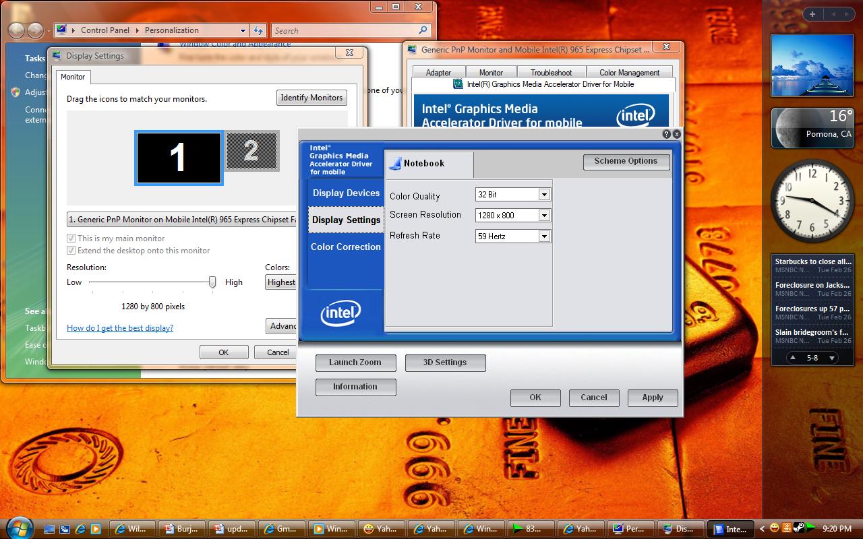Viewport: 863px width, 539px height.
Task: Click the Information button
Action: coord(355,387)
